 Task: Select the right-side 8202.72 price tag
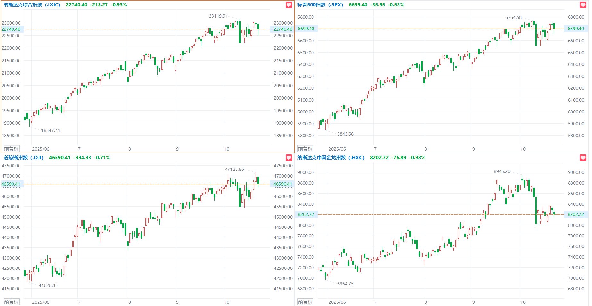point(576,214)
